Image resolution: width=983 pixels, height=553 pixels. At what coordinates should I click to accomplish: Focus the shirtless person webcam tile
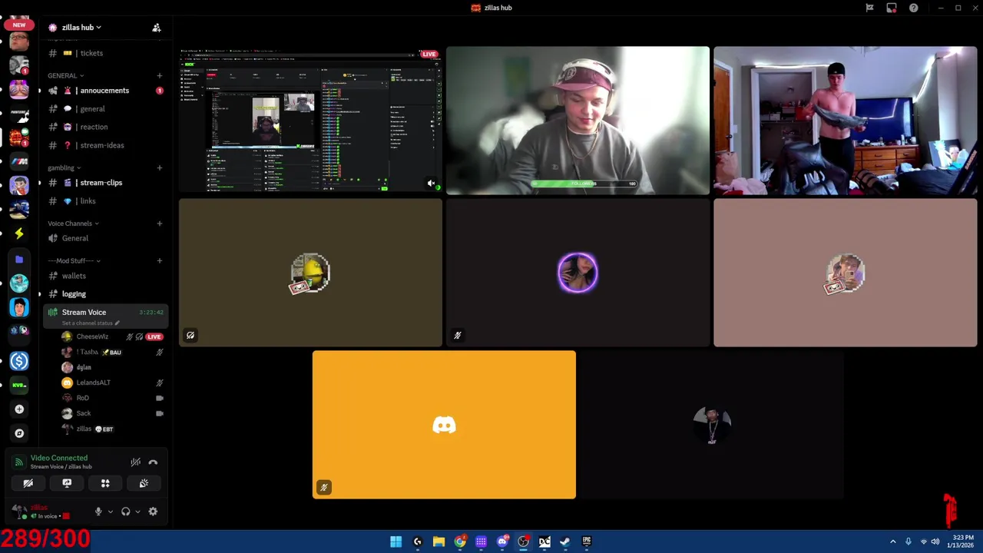click(x=845, y=120)
